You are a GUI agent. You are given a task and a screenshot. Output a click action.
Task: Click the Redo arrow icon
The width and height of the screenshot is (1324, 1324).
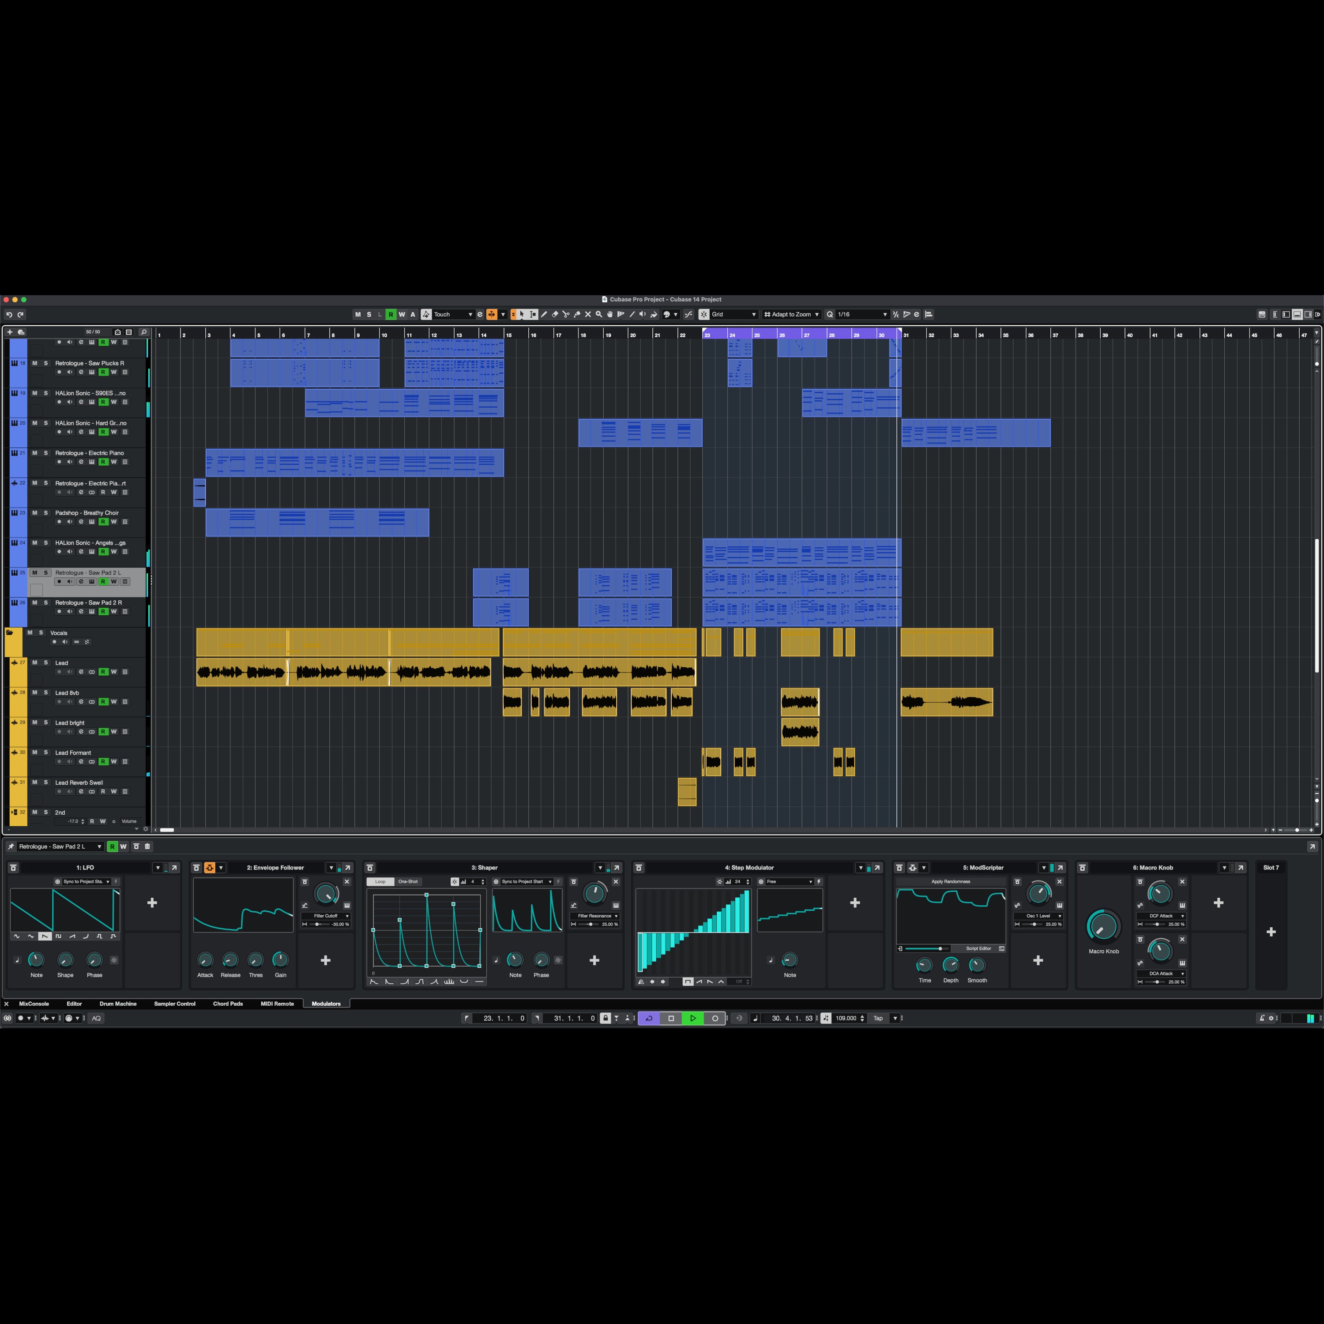[x=21, y=315]
